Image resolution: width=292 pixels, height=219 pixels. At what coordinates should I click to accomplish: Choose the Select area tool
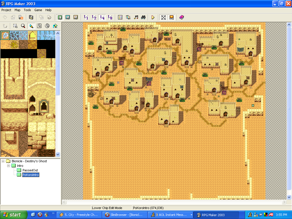click(15, 26)
